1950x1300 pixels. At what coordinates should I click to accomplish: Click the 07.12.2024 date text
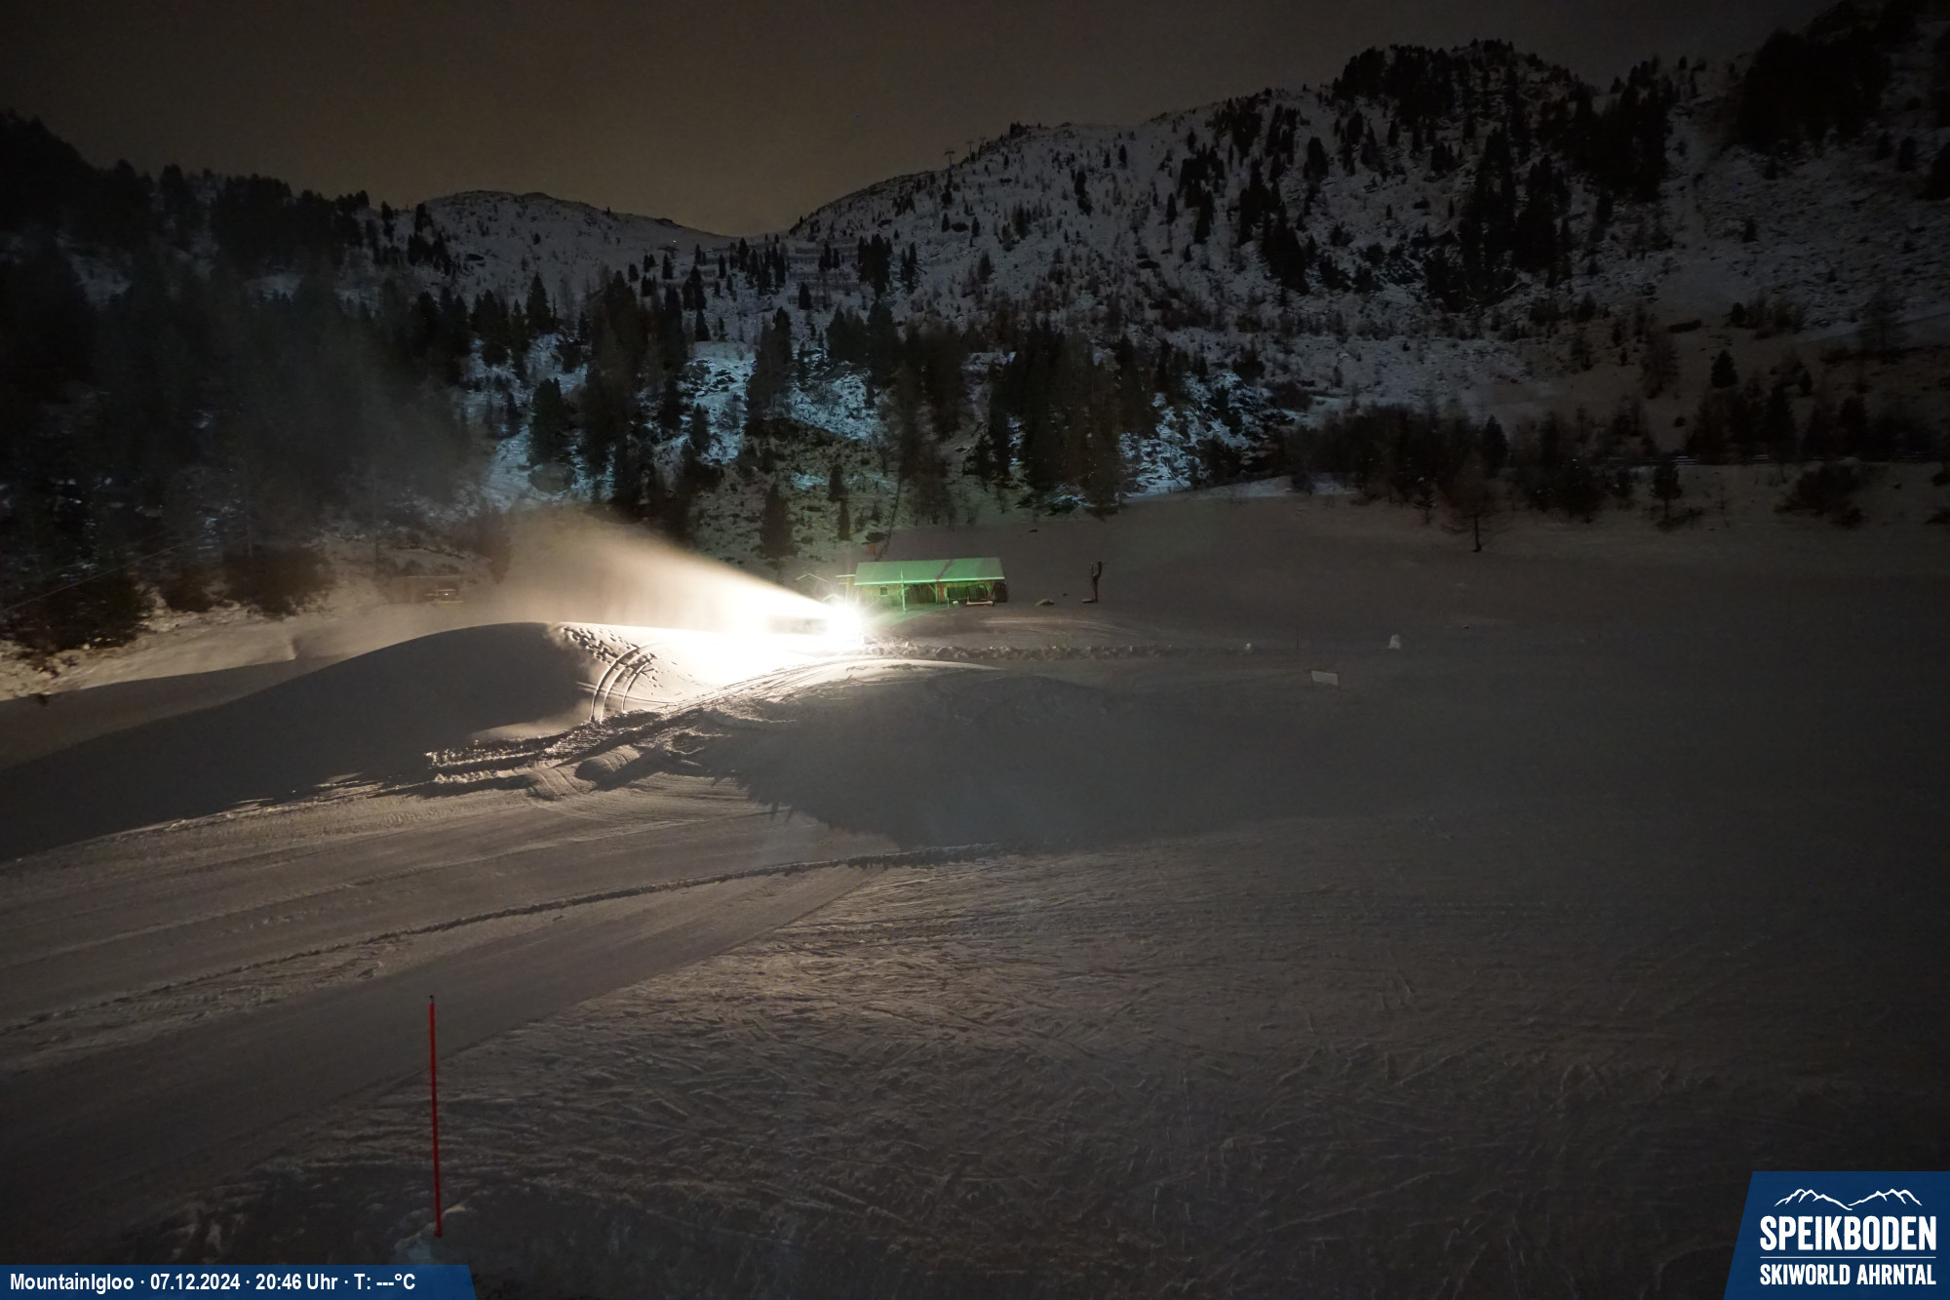195,1282
